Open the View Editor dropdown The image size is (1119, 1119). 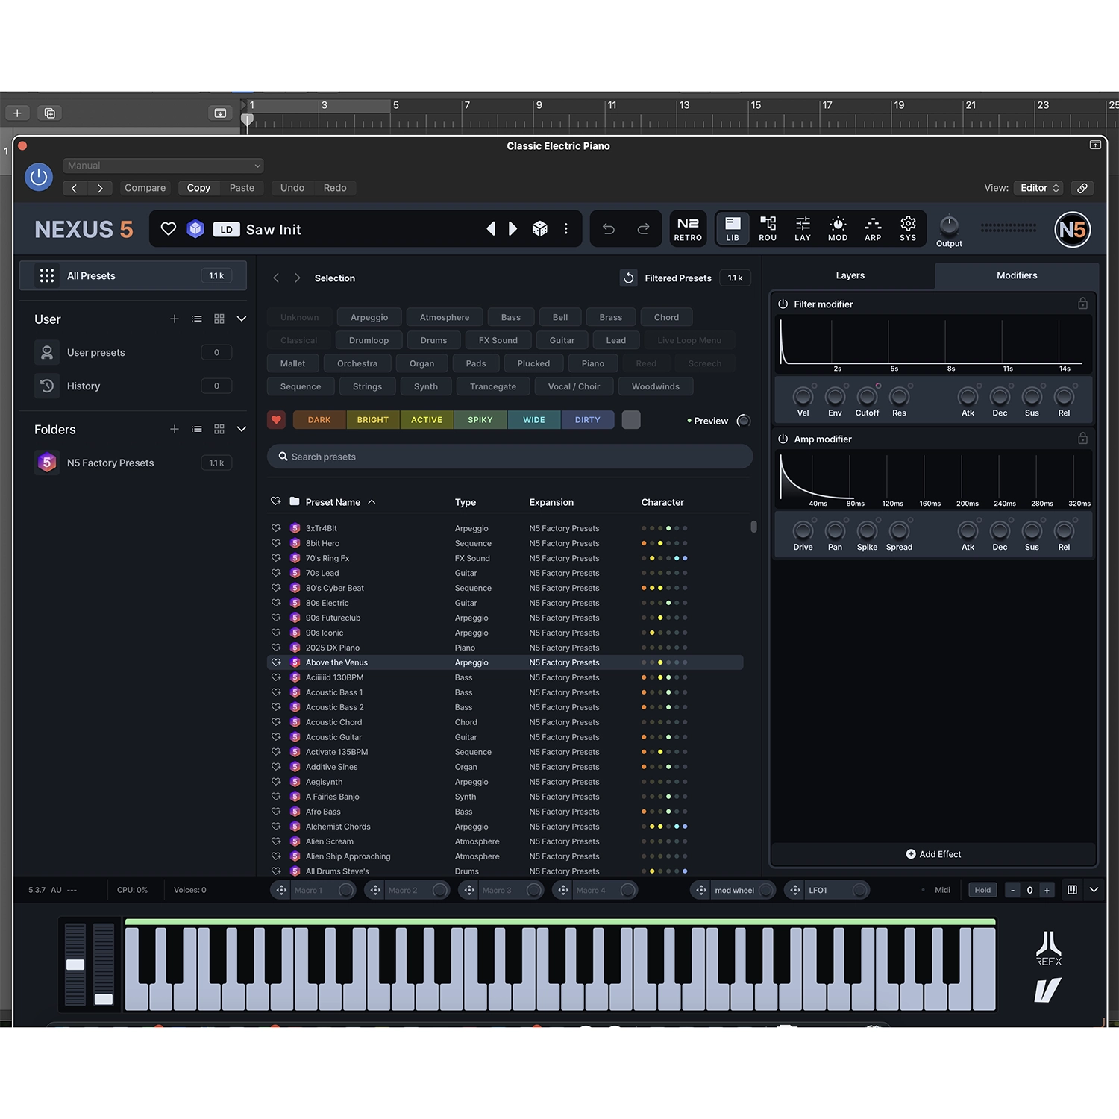[x=1040, y=188]
